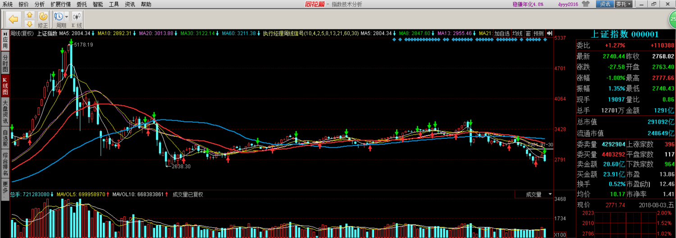Viewport: 676px width, 238px height.
Task: Click the 最新 2740.44 value
Action: pyautogui.click(x=613, y=56)
